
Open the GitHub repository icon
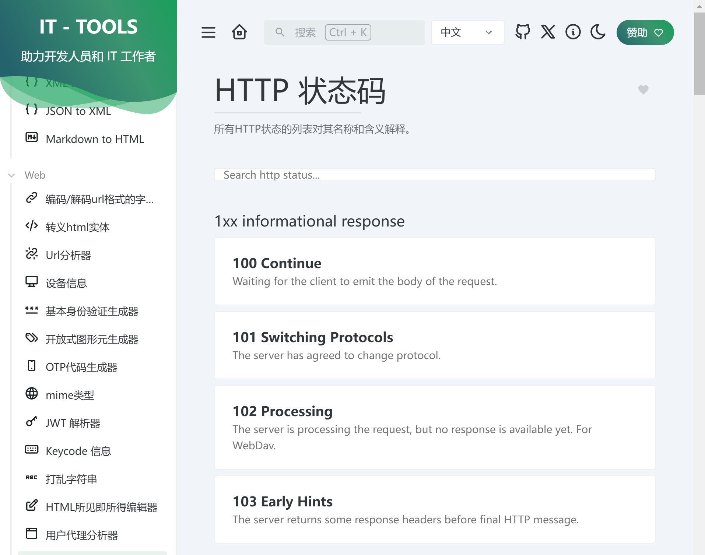pyautogui.click(x=523, y=32)
